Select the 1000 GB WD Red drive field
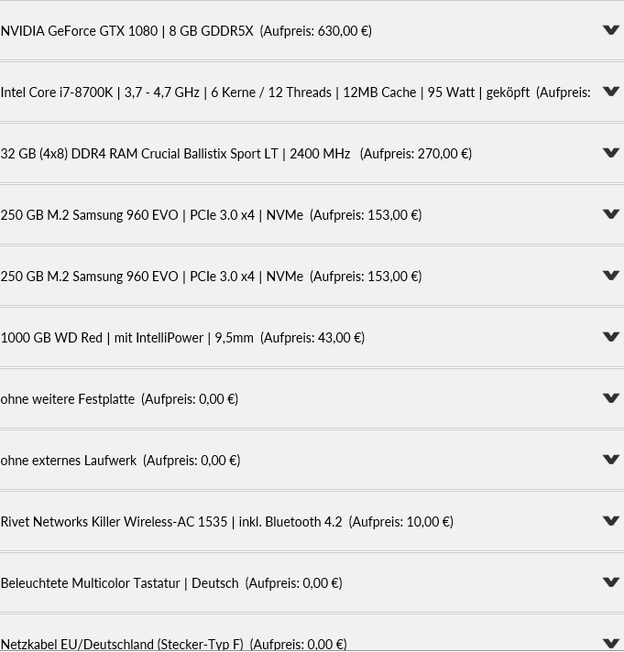Screen dimensions: 624x652 [x=312, y=337]
